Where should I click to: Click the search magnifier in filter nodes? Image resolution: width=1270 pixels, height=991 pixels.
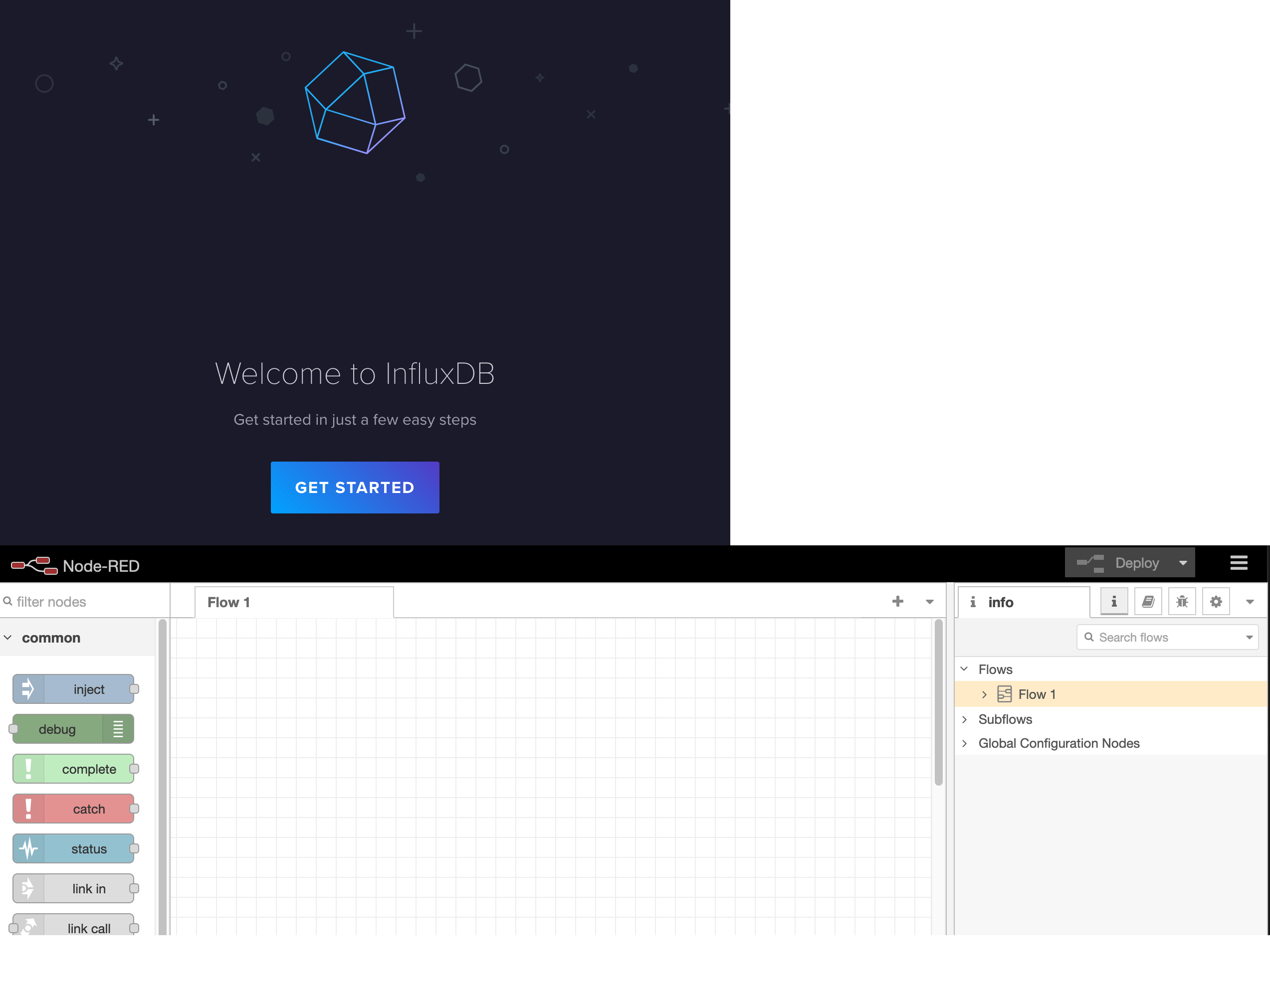(x=8, y=601)
